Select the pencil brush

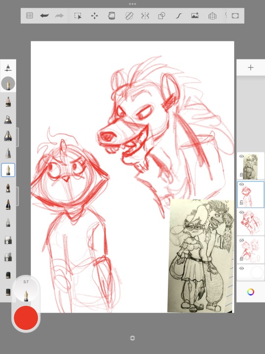(8, 102)
